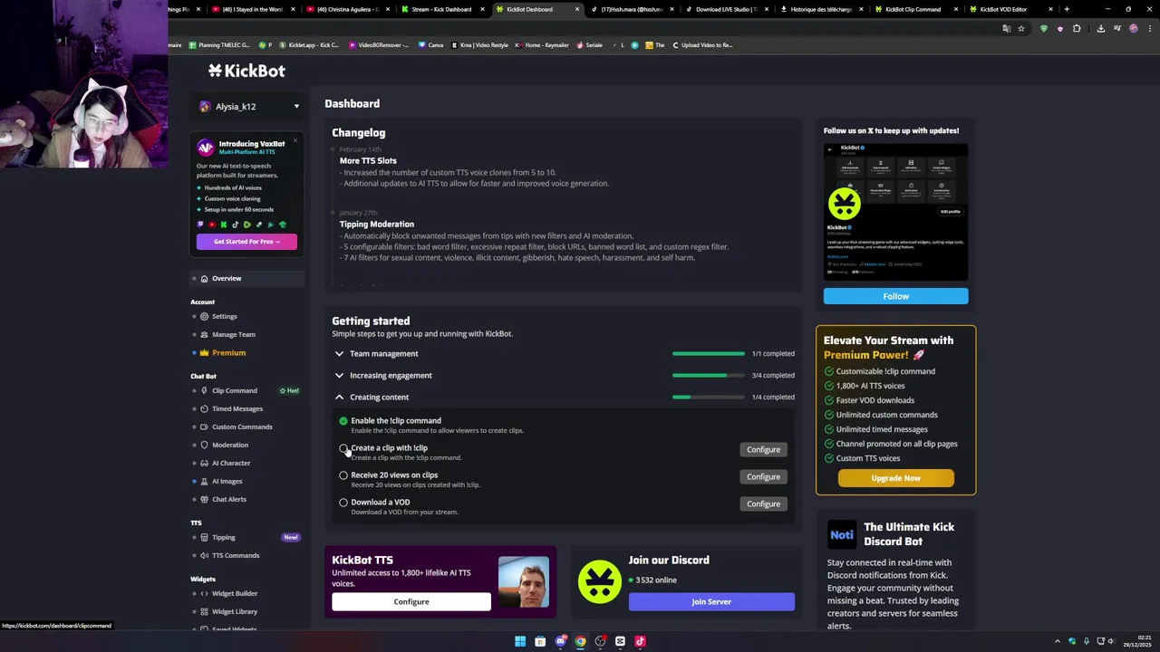Select Create a clip with !clip radio
1160x652 pixels.
click(x=343, y=448)
